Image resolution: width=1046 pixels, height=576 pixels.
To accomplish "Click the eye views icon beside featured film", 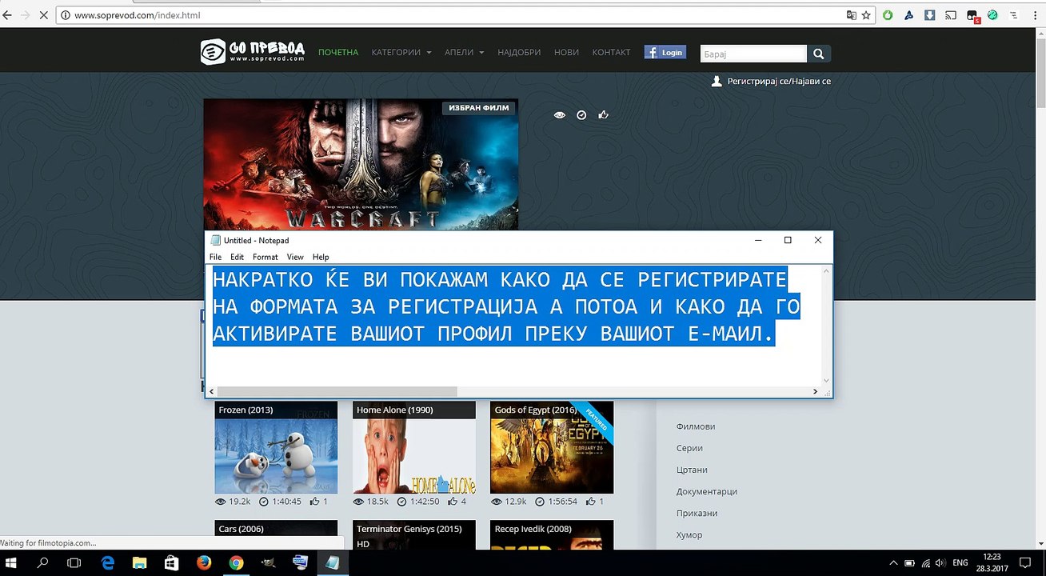I will (560, 115).
